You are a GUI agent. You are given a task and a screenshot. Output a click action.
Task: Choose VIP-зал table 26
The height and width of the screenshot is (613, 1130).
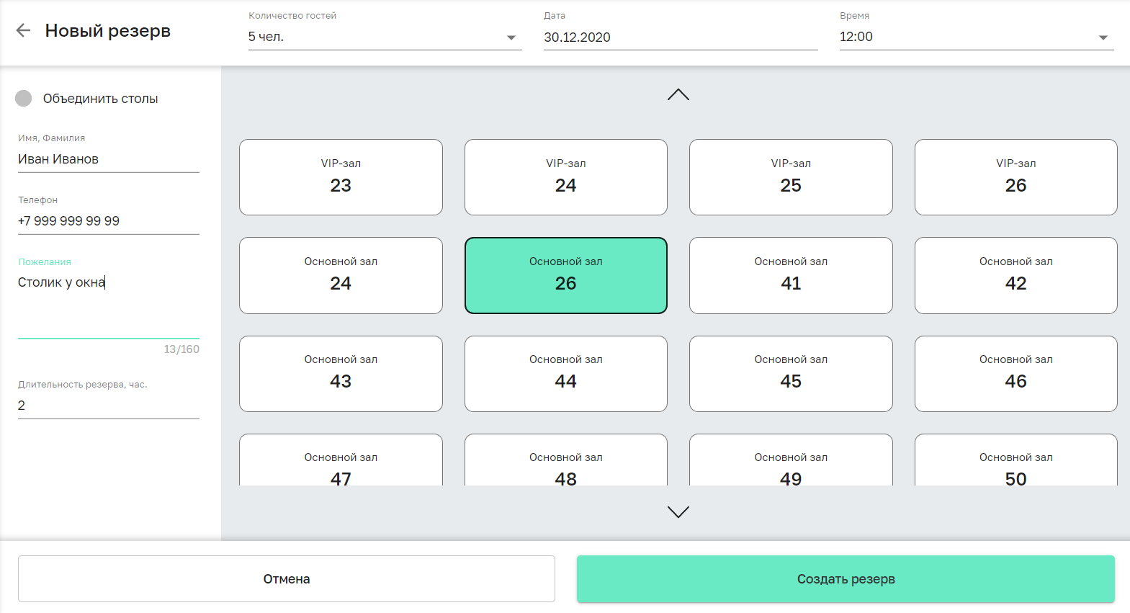coord(1015,177)
